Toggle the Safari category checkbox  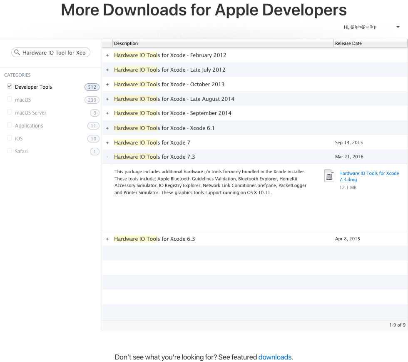click(10, 150)
